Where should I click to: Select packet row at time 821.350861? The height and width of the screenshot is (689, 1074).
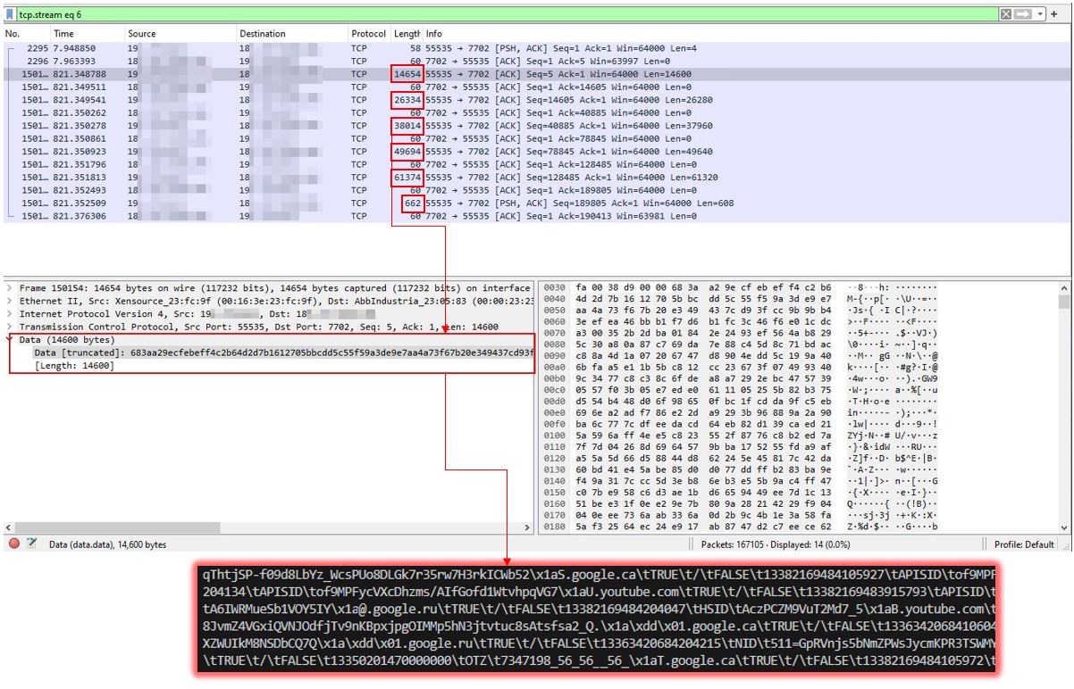[x=536, y=138]
